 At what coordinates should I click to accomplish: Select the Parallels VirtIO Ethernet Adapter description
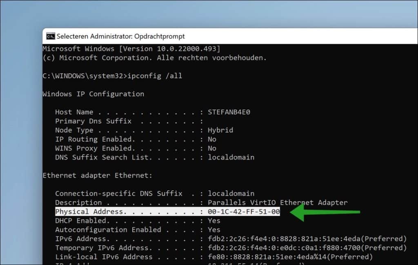(x=277, y=203)
